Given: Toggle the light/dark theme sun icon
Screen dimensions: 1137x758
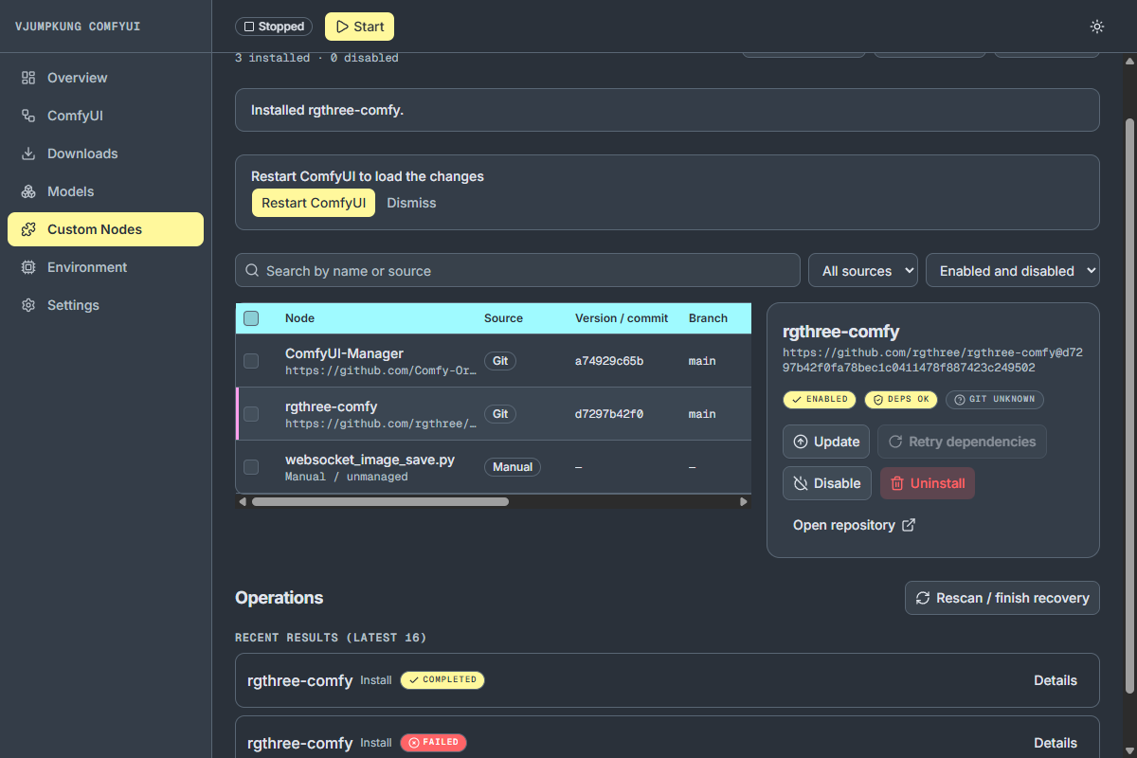Looking at the screenshot, I should click(1097, 27).
